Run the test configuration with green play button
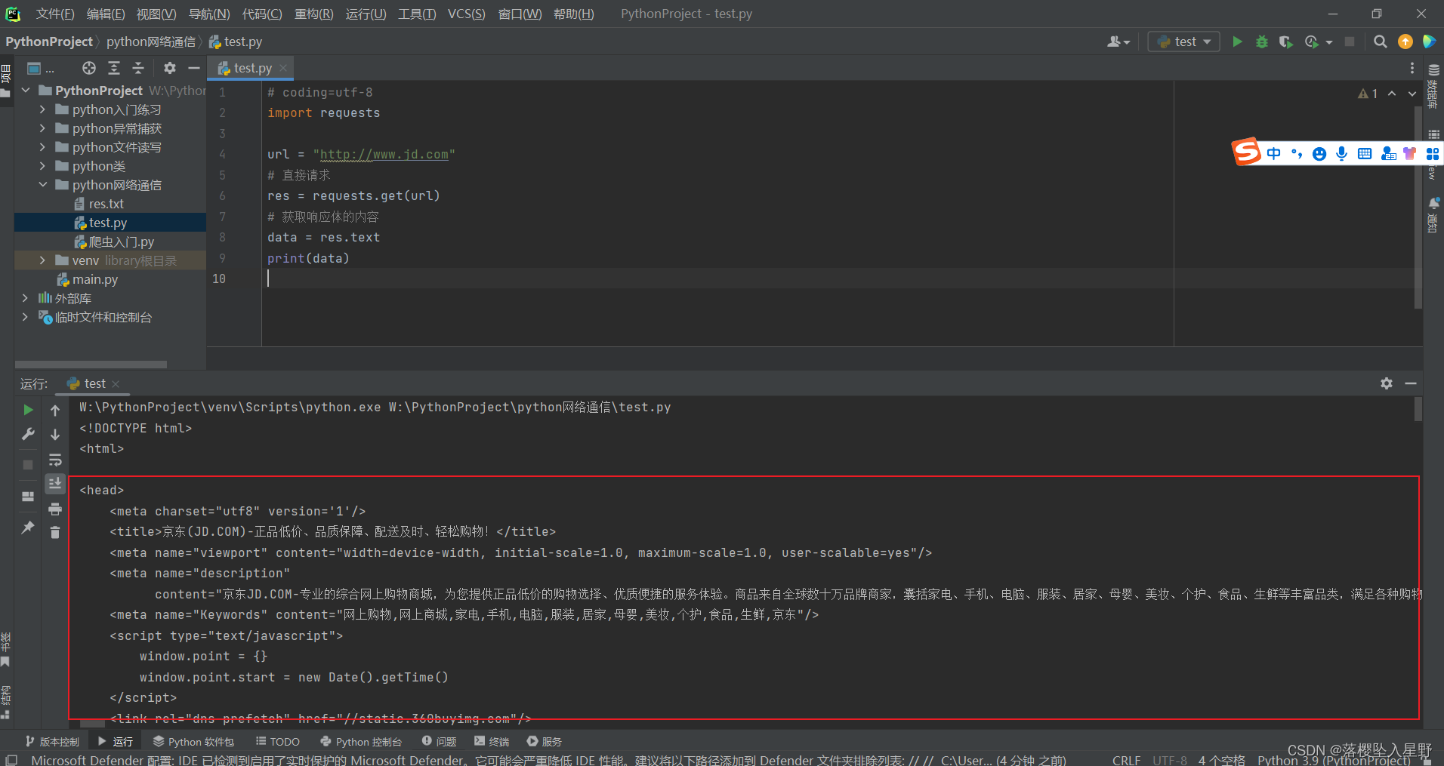This screenshot has height=766, width=1444. coord(1237,42)
